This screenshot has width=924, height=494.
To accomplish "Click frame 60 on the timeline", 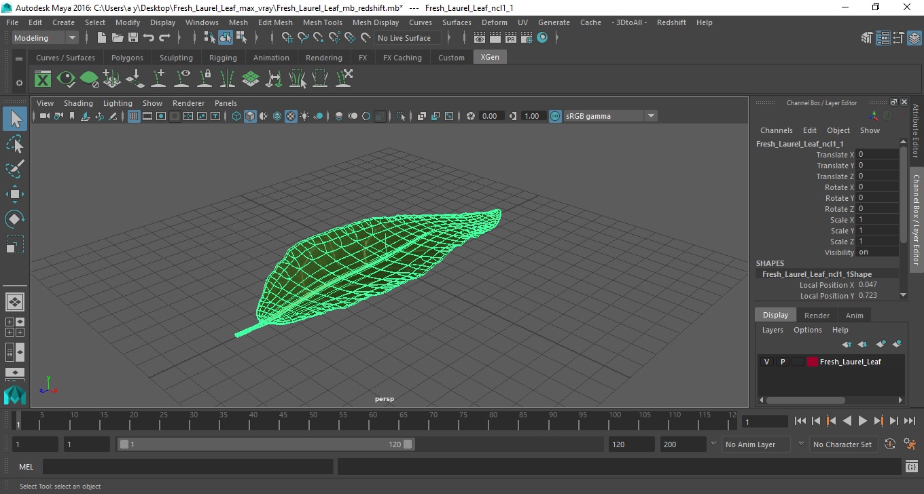I will pos(372,421).
